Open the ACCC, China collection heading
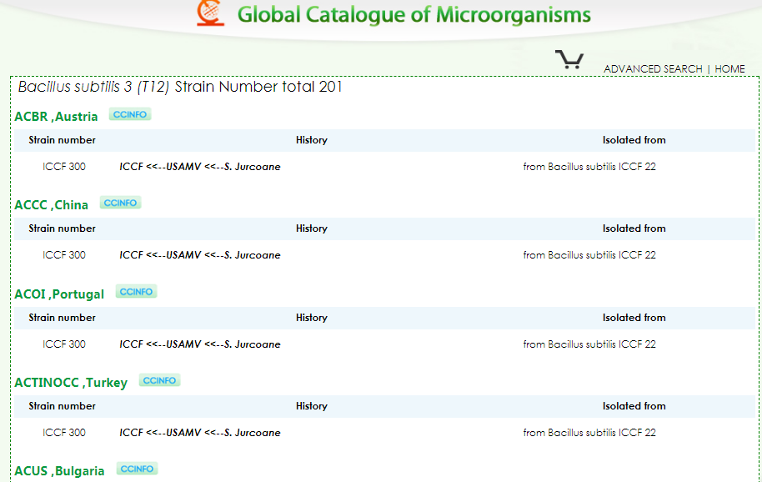Viewport: 762px width, 482px height. tap(51, 205)
